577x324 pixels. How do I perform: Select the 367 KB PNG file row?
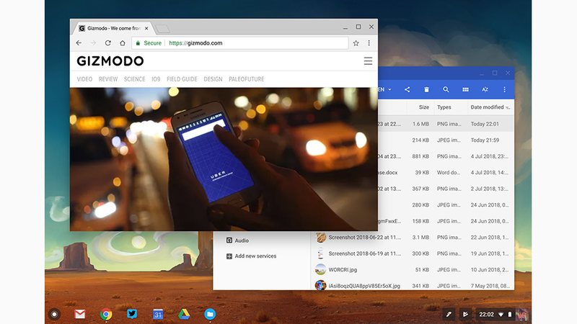[x=446, y=189]
